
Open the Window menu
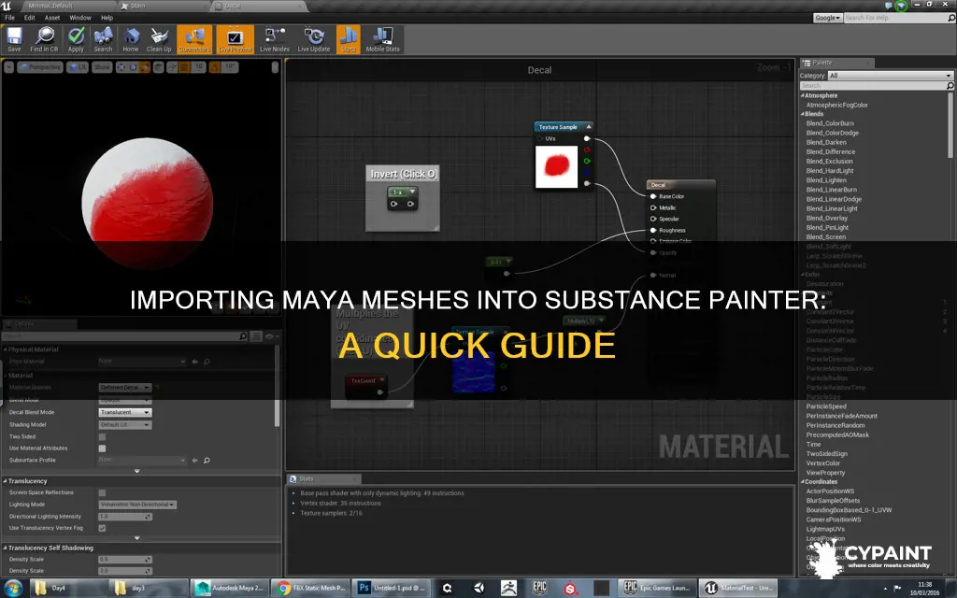click(x=80, y=18)
